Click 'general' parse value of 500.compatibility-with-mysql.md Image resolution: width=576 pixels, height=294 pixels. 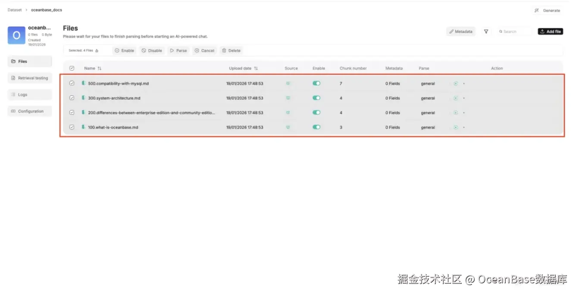tap(428, 84)
